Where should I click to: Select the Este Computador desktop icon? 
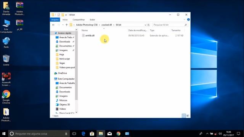[6, 26]
